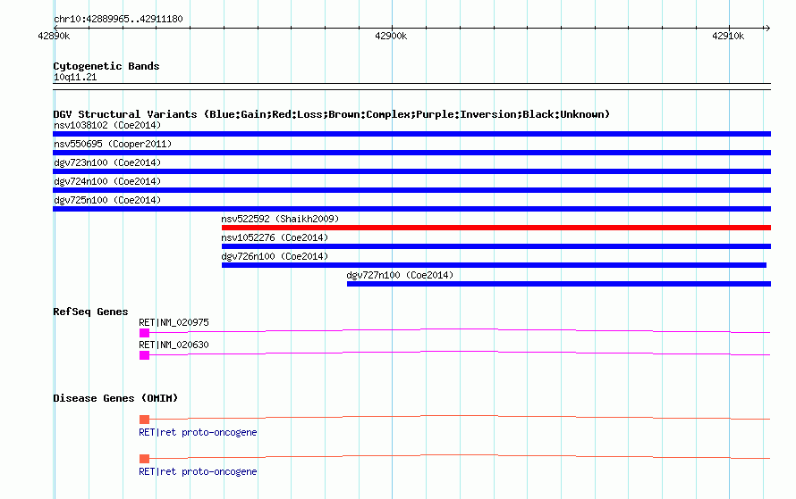Click the 42900k ruler position label
The image size is (796, 499).
tap(391, 36)
